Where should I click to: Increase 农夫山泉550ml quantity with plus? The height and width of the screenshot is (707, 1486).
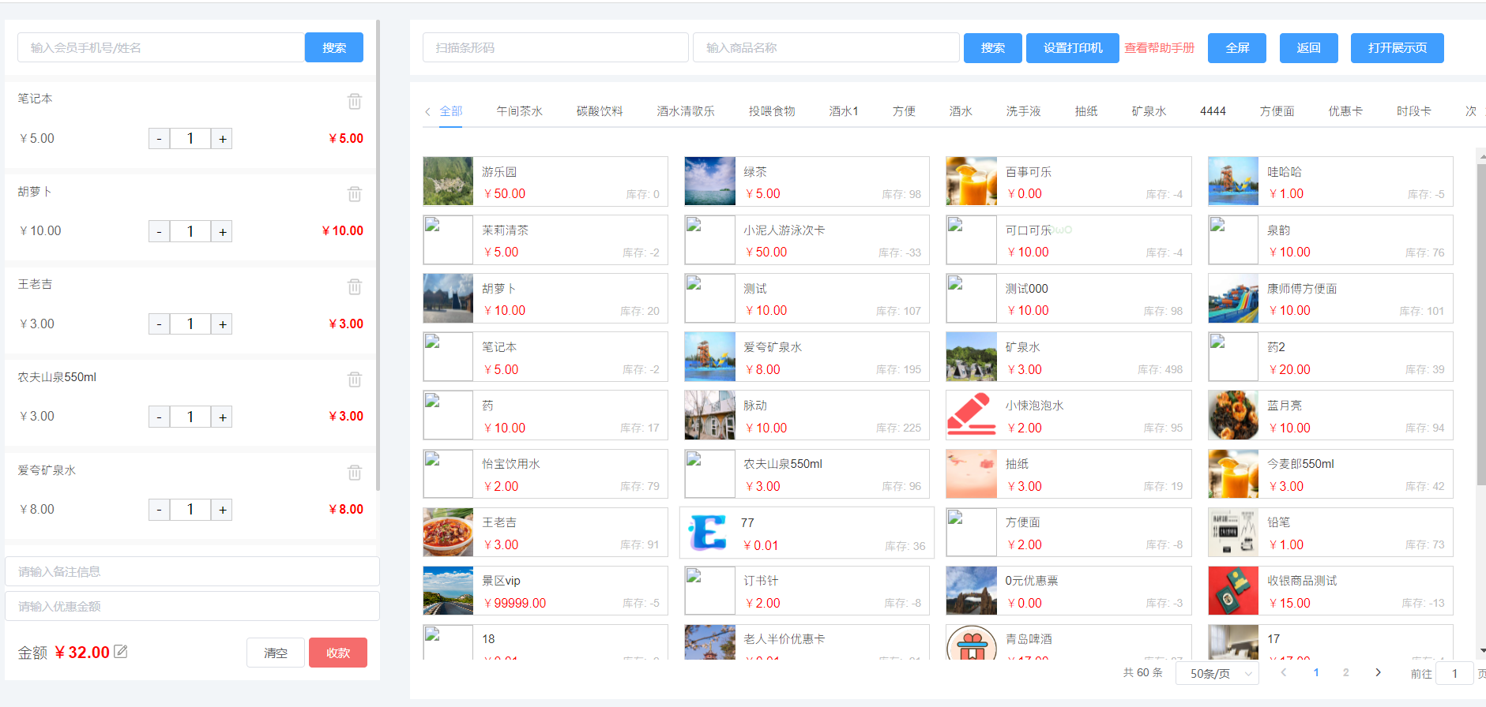[x=222, y=417]
